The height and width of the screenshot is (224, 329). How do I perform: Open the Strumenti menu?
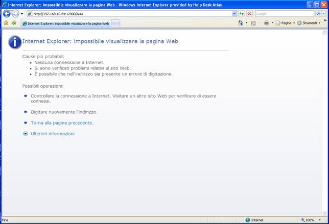[309, 23]
